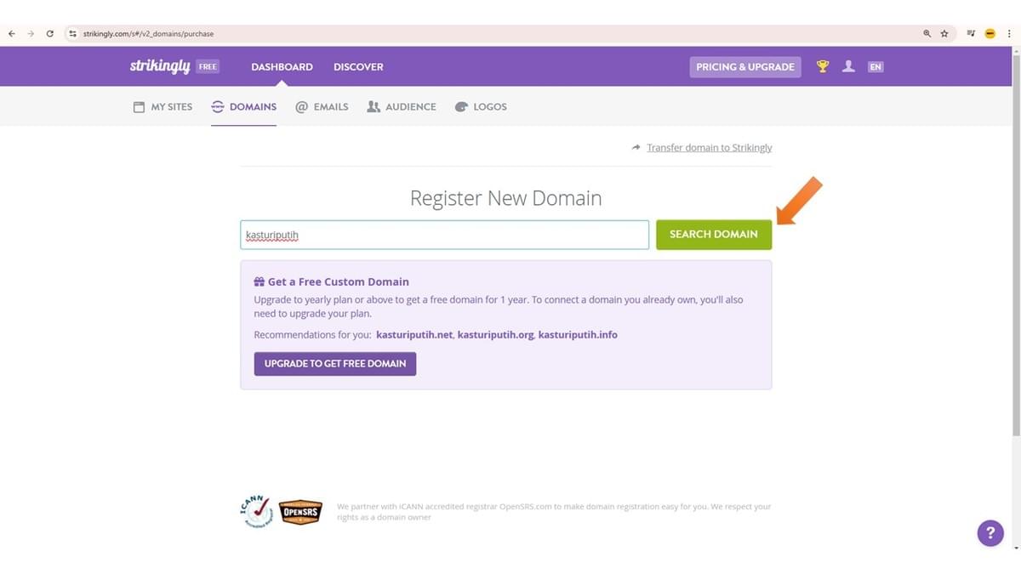1021x574 pixels.
Task: Switch to the MY SITES tab
Action: 163,107
